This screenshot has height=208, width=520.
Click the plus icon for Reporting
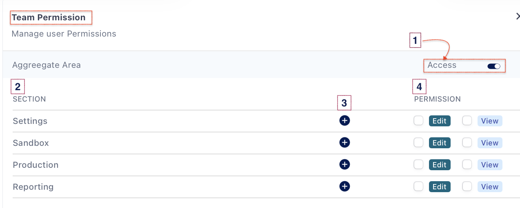click(344, 186)
